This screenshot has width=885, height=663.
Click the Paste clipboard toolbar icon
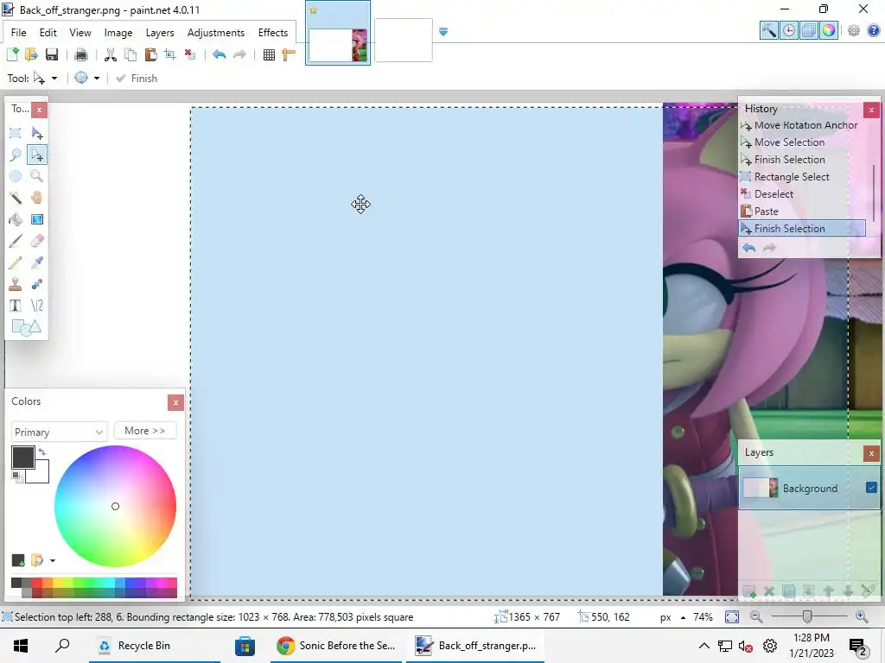coord(150,54)
